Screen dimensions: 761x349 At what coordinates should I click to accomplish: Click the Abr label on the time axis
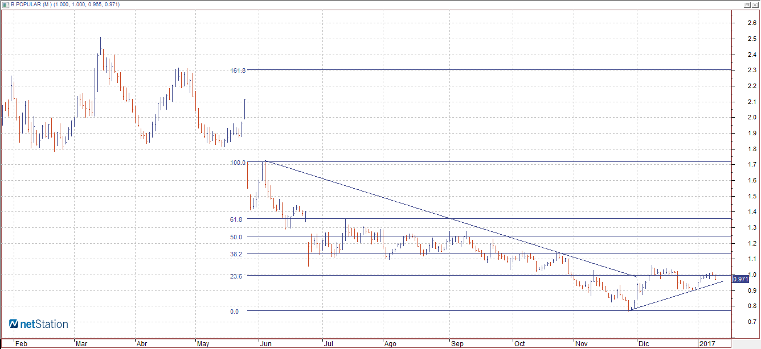point(142,344)
